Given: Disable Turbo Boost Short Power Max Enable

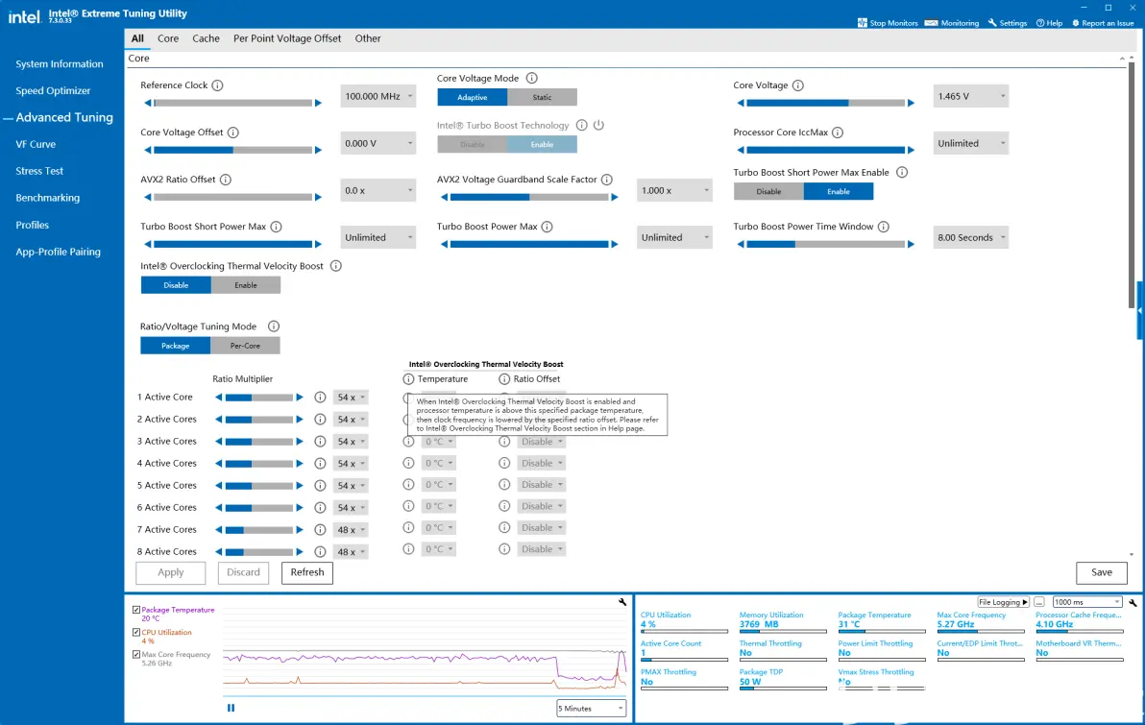Looking at the screenshot, I should pyautogui.click(x=768, y=191).
